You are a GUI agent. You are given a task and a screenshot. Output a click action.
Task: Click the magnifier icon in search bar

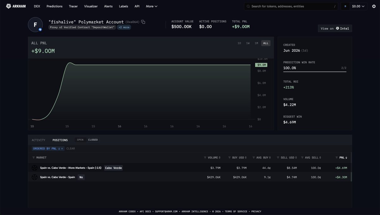coord(248,6)
